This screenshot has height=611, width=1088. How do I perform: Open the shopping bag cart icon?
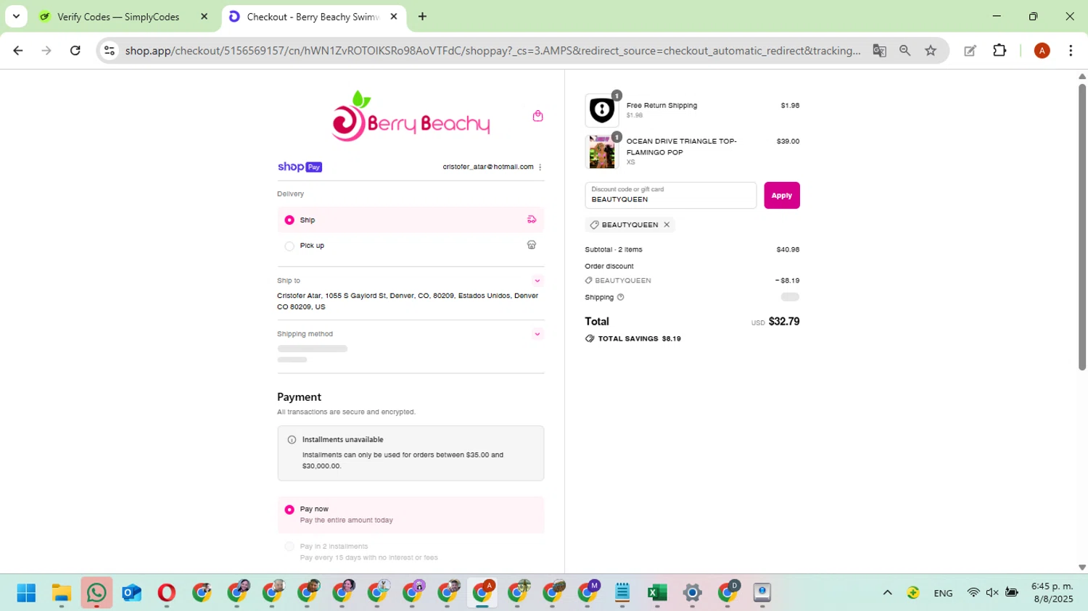click(537, 116)
